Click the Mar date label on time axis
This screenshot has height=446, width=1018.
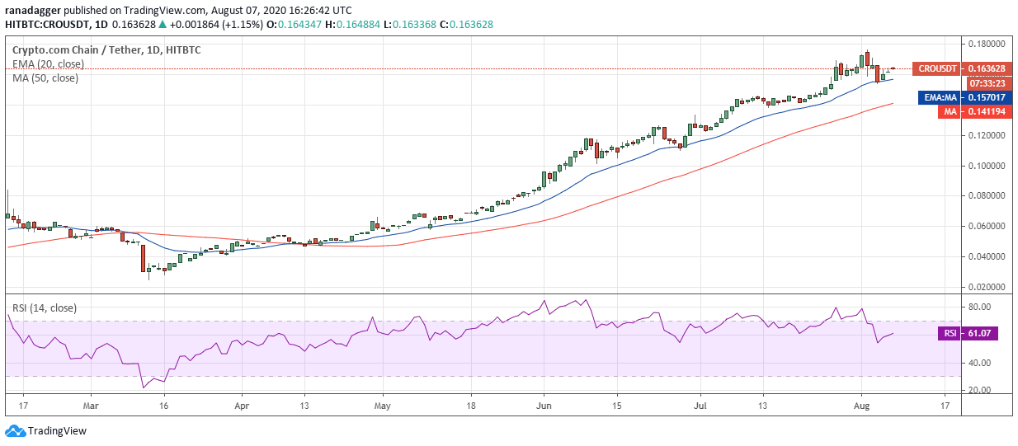(92, 406)
